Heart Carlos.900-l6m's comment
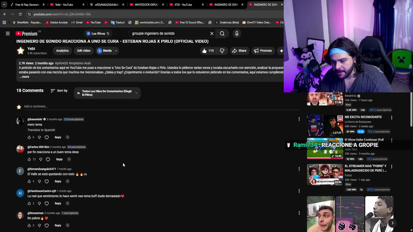The height and width of the screenshot is (232, 413). click(48, 159)
